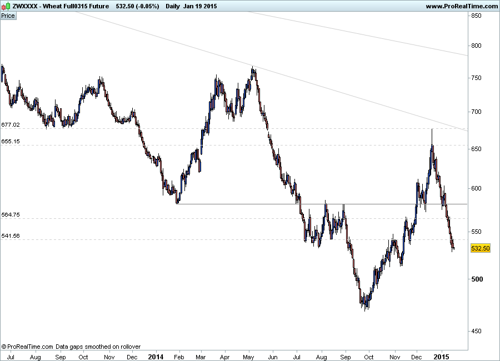Click the ProRealTime.com copyright notice
This screenshot has height=361, width=500.
click(x=71, y=347)
